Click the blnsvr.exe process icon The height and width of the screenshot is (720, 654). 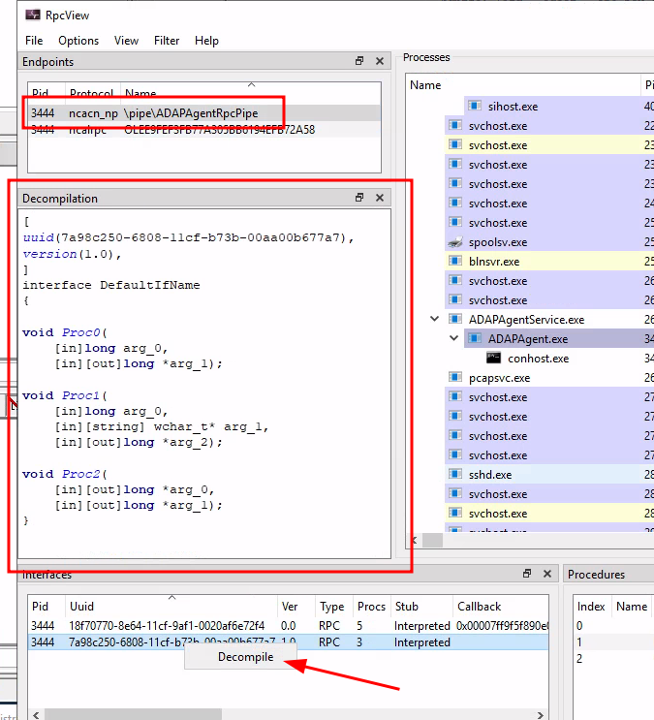[455, 261]
